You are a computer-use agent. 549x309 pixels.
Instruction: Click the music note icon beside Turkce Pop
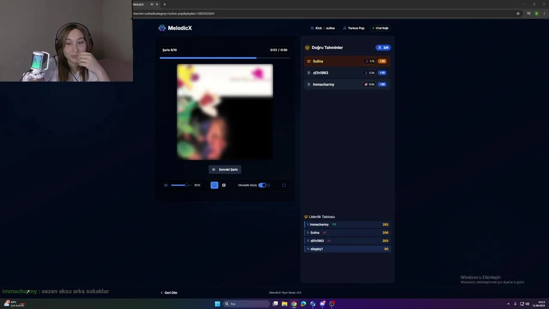(344, 28)
